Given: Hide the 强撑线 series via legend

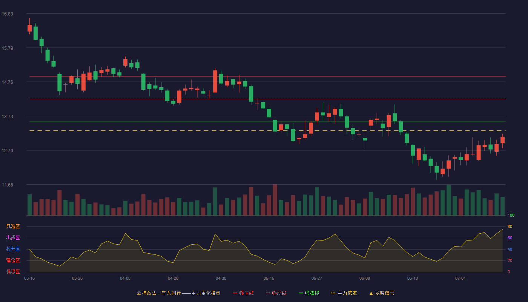Looking at the screenshot, I should [309, 293].
